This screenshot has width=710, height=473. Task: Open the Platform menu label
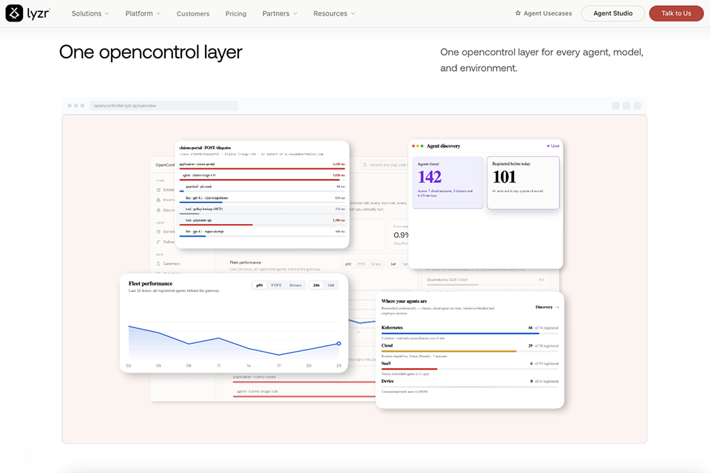coord(139,13)
